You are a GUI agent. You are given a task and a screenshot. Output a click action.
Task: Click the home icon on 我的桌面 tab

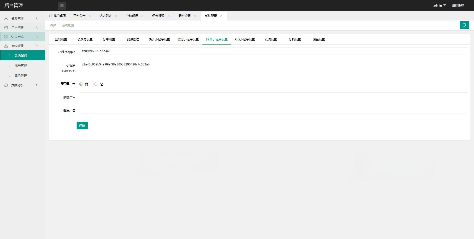(x=50, y=15)
